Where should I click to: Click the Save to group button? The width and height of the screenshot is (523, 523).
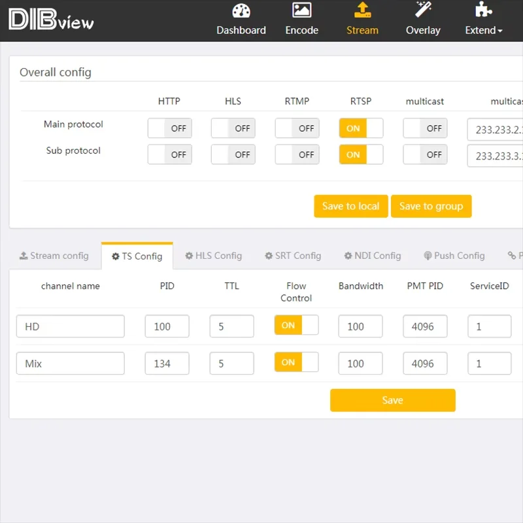coord(431,206)
